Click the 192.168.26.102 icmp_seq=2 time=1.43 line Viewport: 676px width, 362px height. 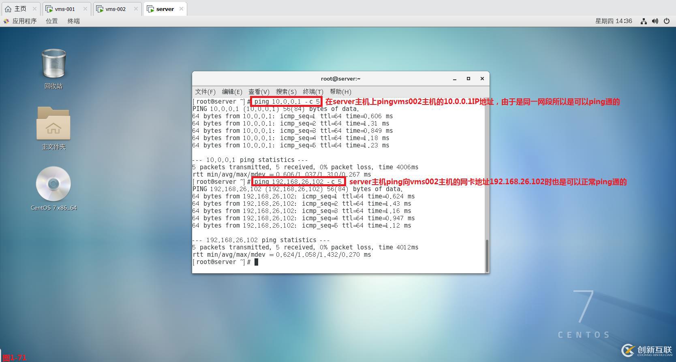coord(302,204)
